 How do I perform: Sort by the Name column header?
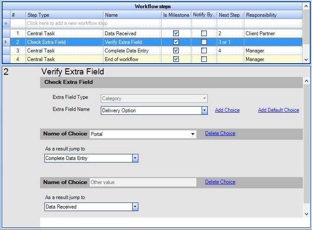(132, 15)
